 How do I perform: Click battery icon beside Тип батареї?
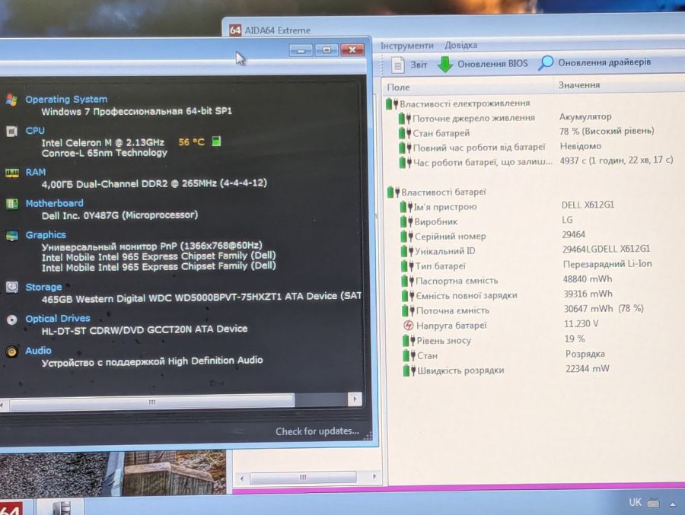click(x=408, y=266)
